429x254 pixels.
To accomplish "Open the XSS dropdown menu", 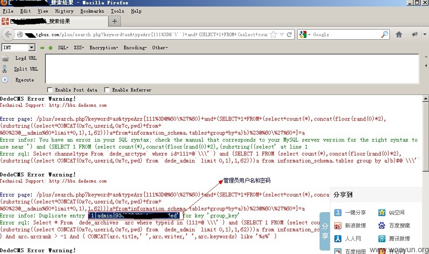I will tap(79, 47).
